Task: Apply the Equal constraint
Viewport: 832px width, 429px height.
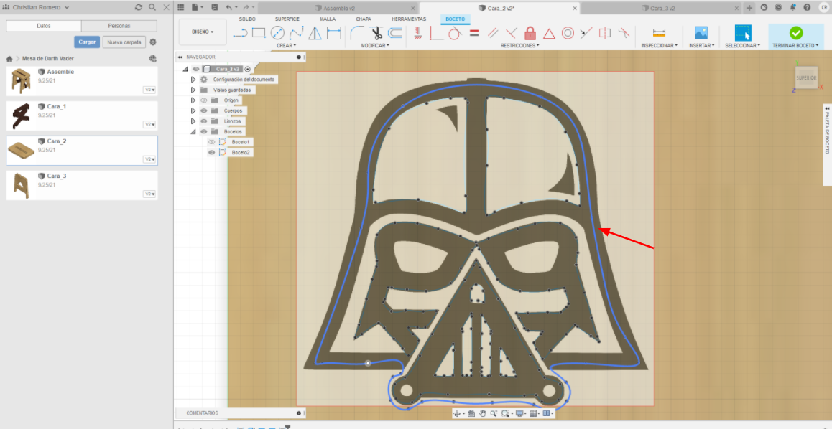Action: (x=474, y=34)
